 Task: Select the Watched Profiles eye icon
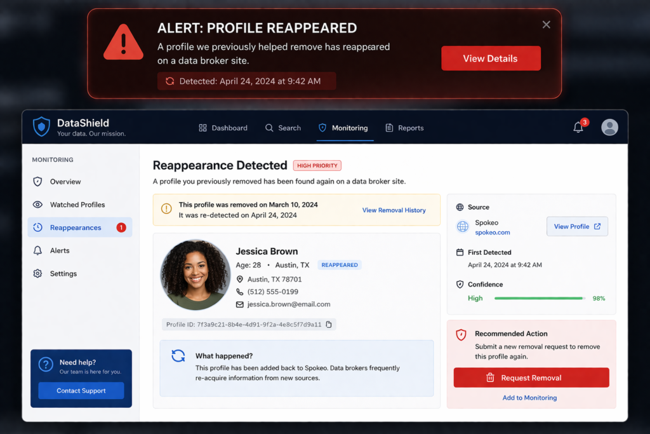(39, 204)
